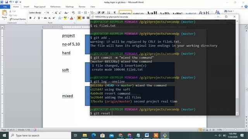Toggle Strikethrough formatting

[x=45, y=18]
